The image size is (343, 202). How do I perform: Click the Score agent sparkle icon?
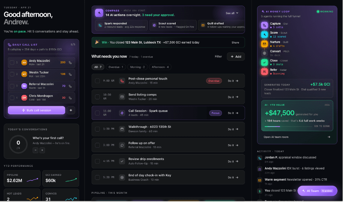click(x=264, y=34)
